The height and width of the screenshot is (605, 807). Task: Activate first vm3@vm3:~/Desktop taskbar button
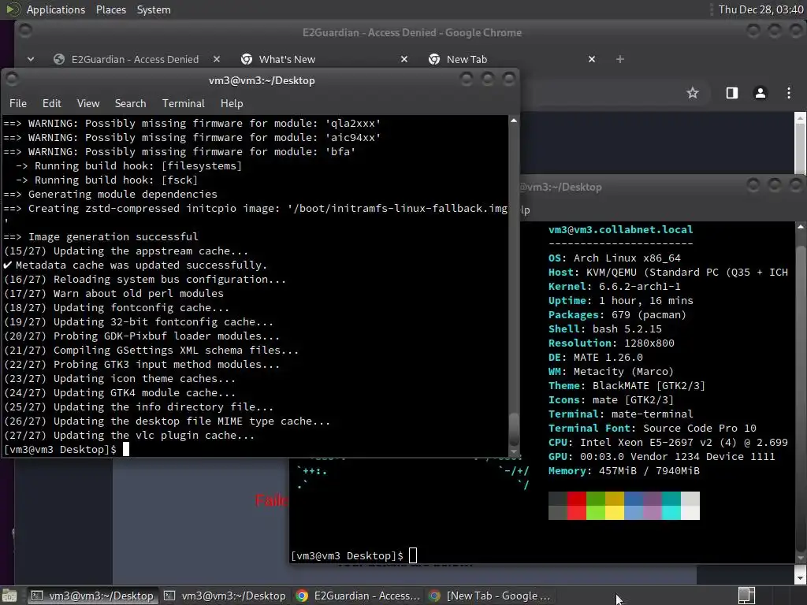92,596
